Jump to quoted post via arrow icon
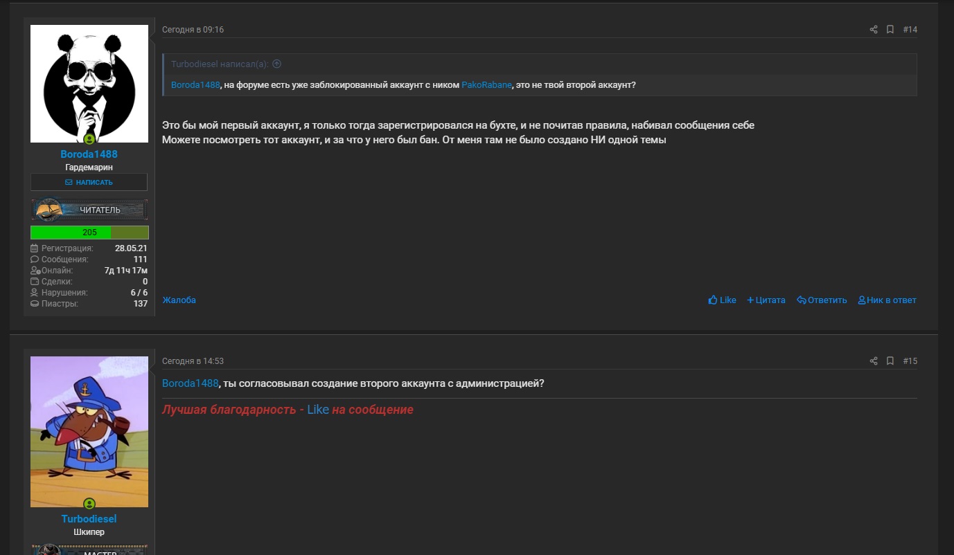 coord(276,64)
